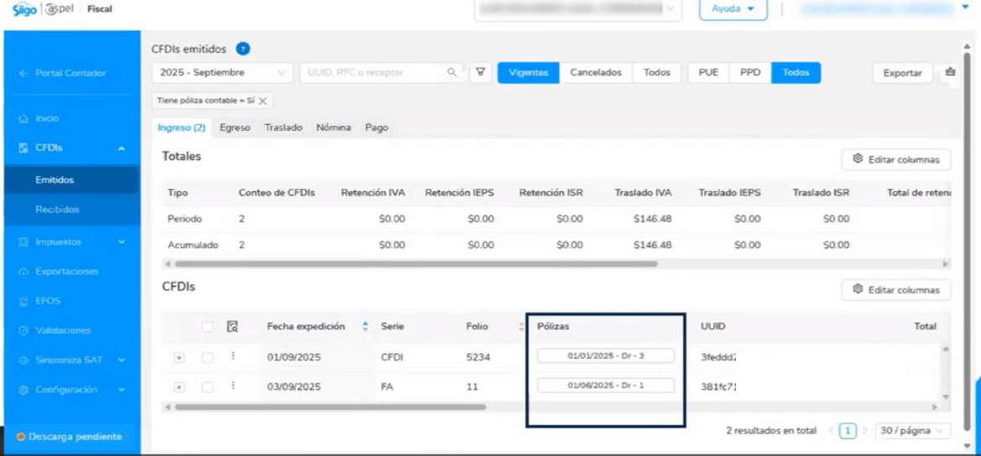Click the Exportaciones cloud icon in sidebar
Screen dimensions: 981x456
[23, 272]
